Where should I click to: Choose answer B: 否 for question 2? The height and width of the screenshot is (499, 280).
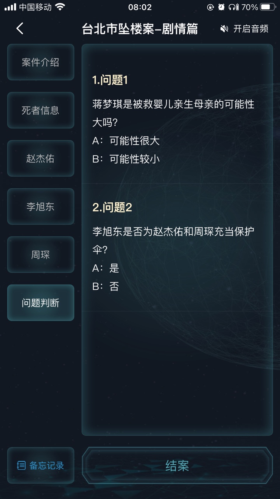pyautogui.click(x=106, y=287)
